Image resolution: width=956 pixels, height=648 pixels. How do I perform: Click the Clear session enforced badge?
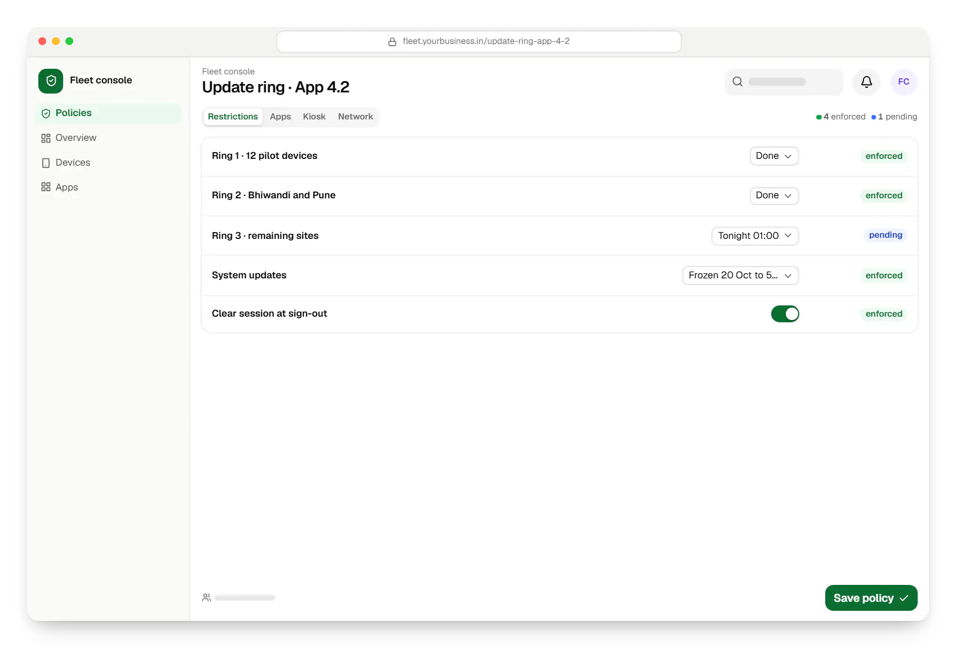click(x=884, y=314)
